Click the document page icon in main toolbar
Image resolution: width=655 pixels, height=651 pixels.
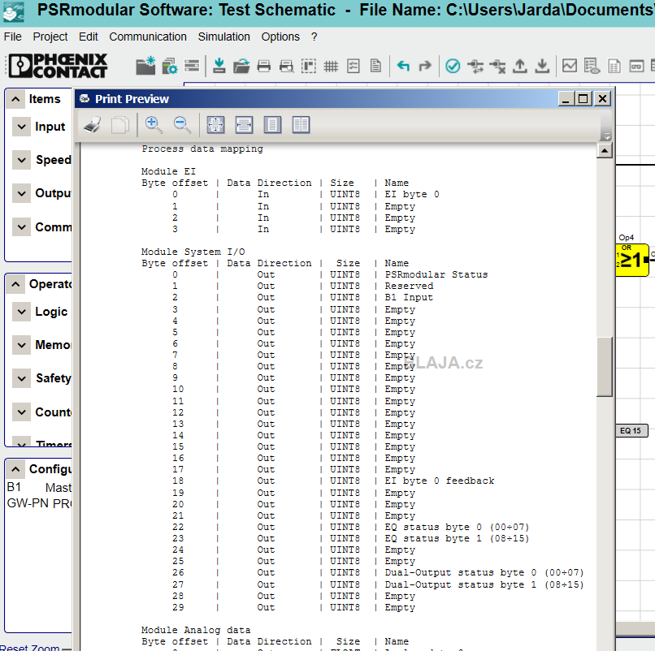375,66
